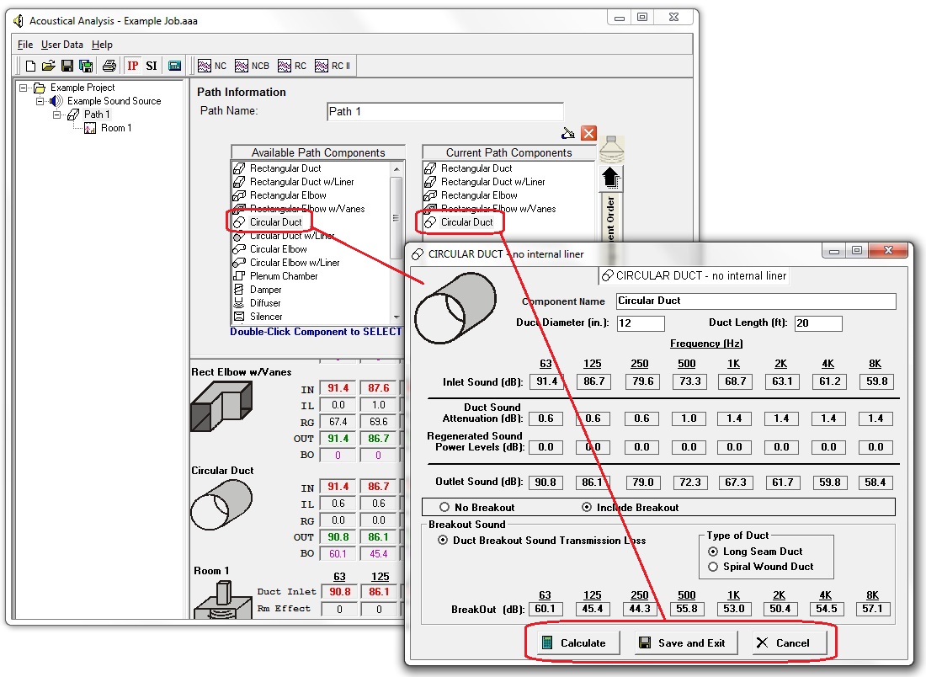Click the Duct Diameter input field
The image size is (926, 677).
pos(641,323)
